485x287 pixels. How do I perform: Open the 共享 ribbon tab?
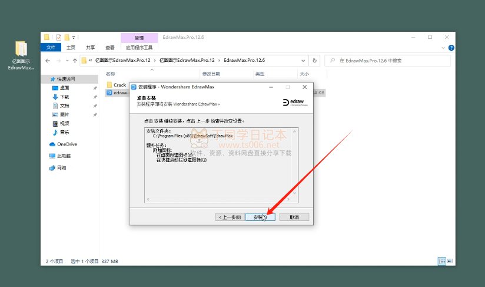[90, 47]
